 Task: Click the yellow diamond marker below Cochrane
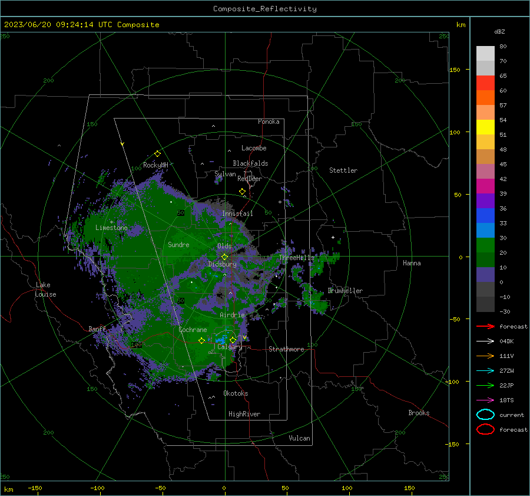point(202,340)
